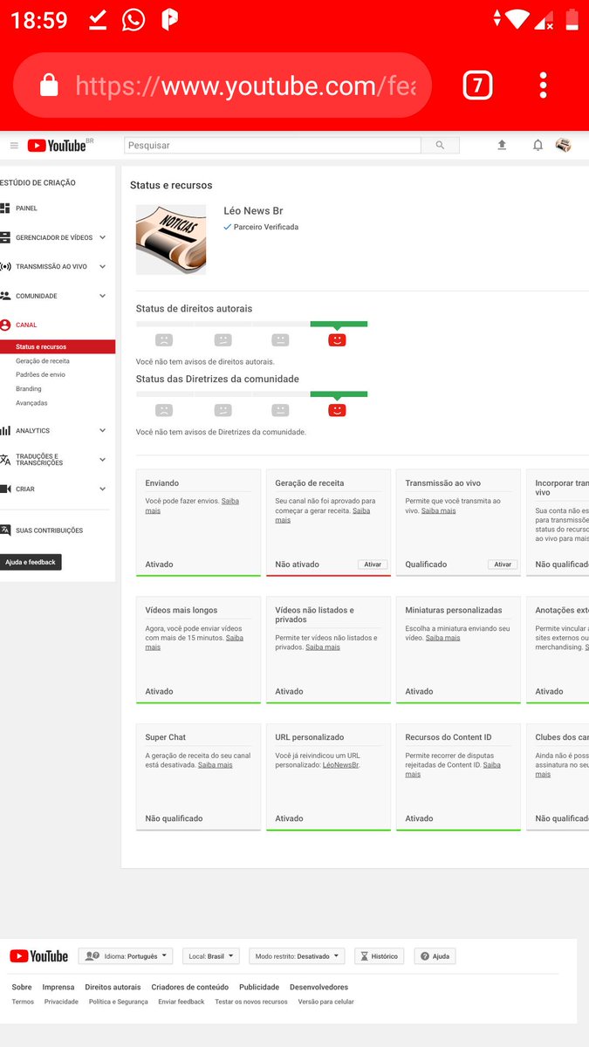The image size is (589, 1047).
Task: Expand Gerenciador de vídeos section
Action: 102,237
